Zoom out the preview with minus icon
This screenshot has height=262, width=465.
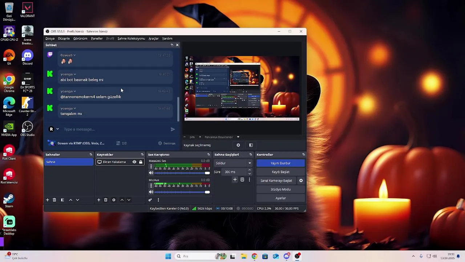pos(184,137)
